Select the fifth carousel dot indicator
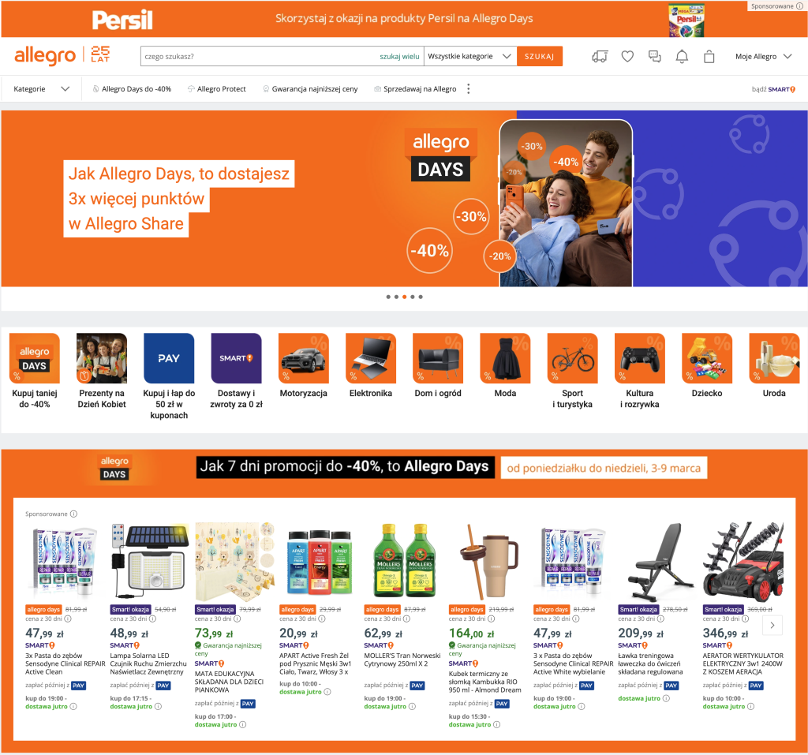Image resolution: width=808 pixels, height=755 pixels. coord(421,297)
